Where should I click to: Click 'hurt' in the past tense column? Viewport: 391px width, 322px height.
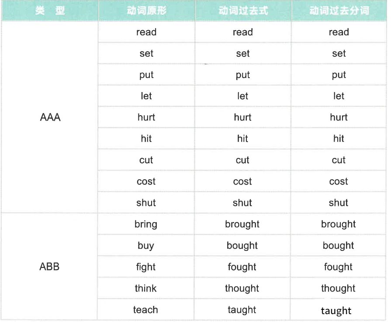(243, 117)
